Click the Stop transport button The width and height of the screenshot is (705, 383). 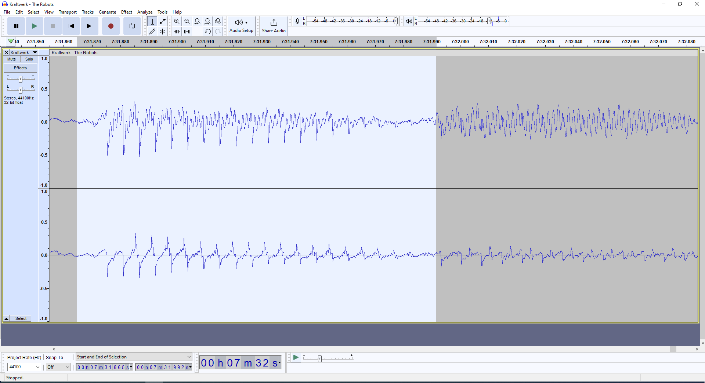53,26
